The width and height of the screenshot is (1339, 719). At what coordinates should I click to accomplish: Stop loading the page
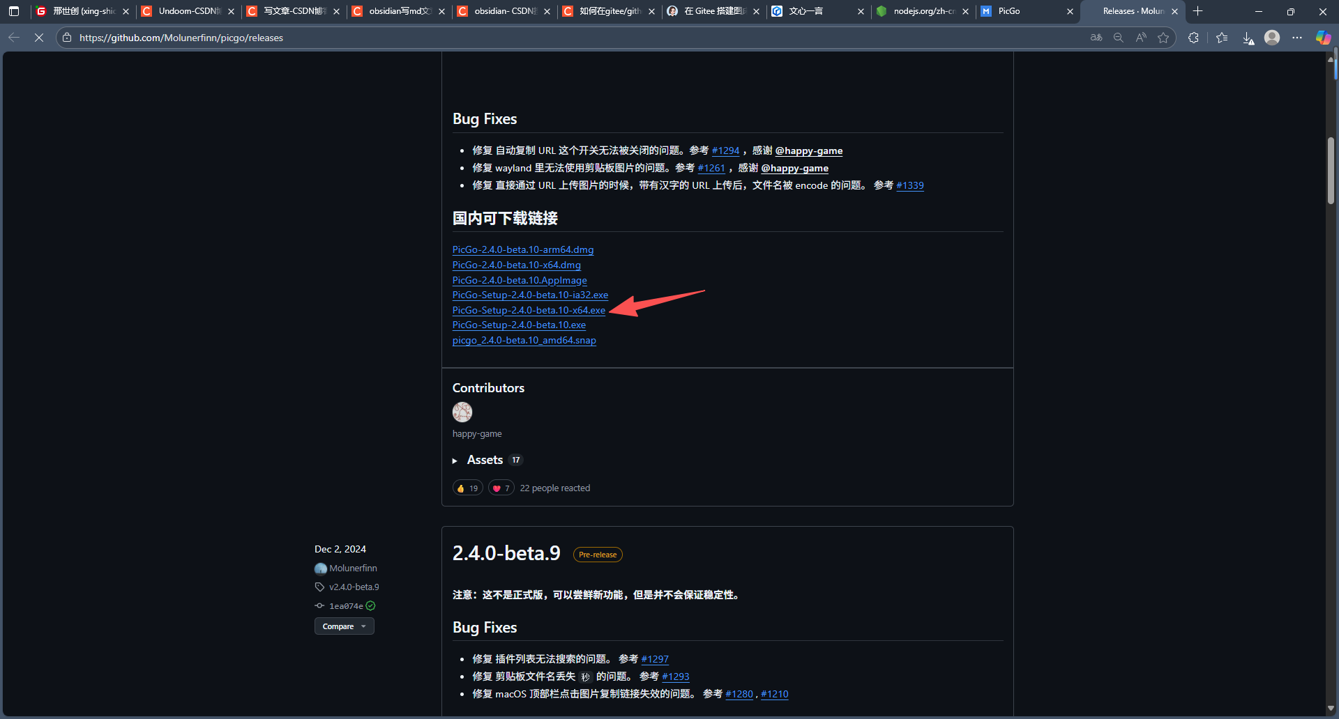pos(39,38)
